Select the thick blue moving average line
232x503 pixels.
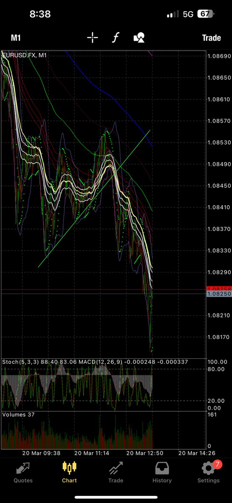[x=115, y=99]
